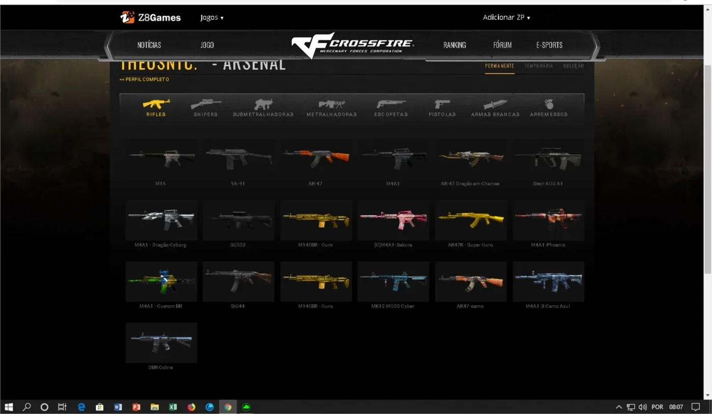The width and height of the screenshot is (712, 414).
Task: Open Cortana from the taskbar
Action: [x=44, y=407]
